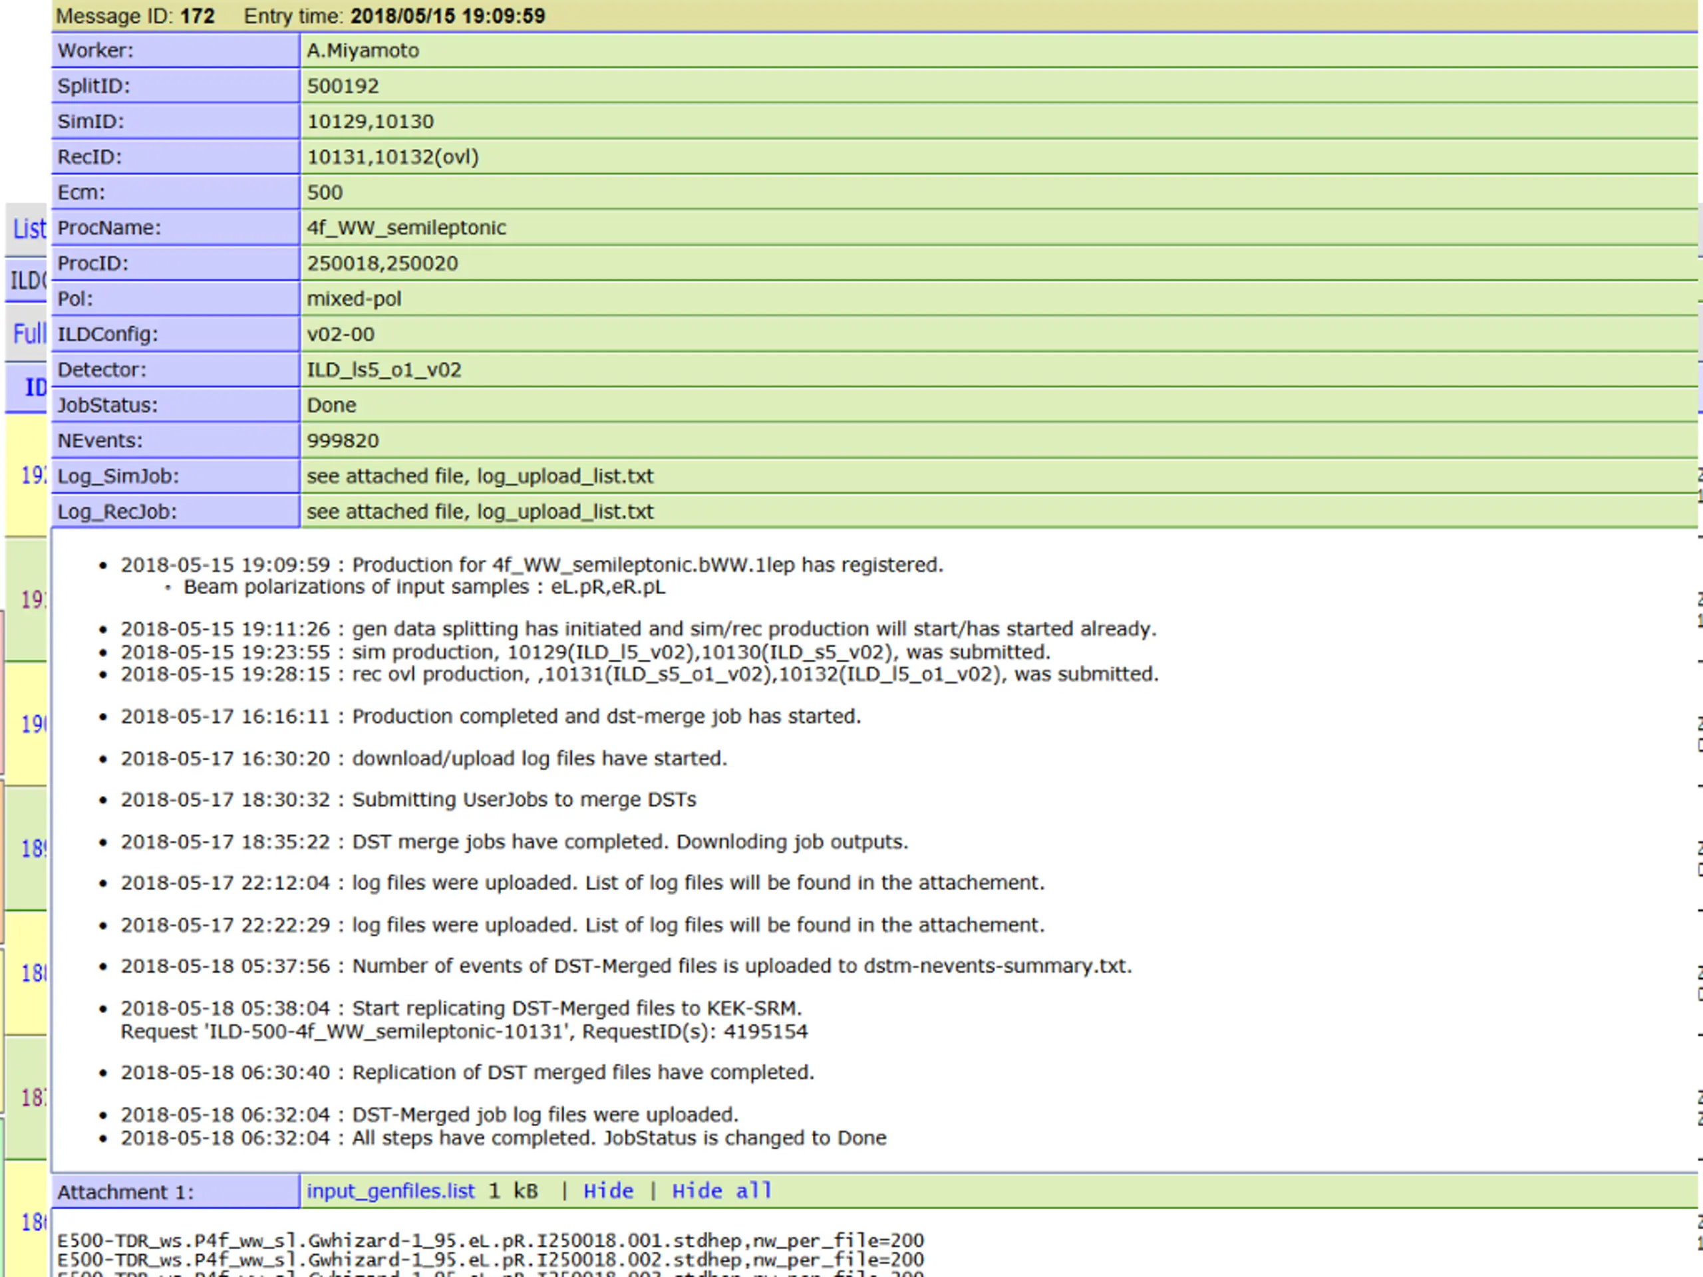Select the Pol value mixed-pol

[354, 299]
